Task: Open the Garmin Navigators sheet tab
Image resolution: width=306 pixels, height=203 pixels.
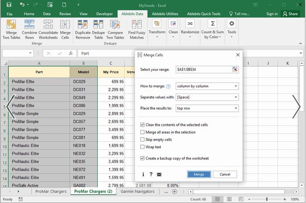Action: [x=138, y=192]
